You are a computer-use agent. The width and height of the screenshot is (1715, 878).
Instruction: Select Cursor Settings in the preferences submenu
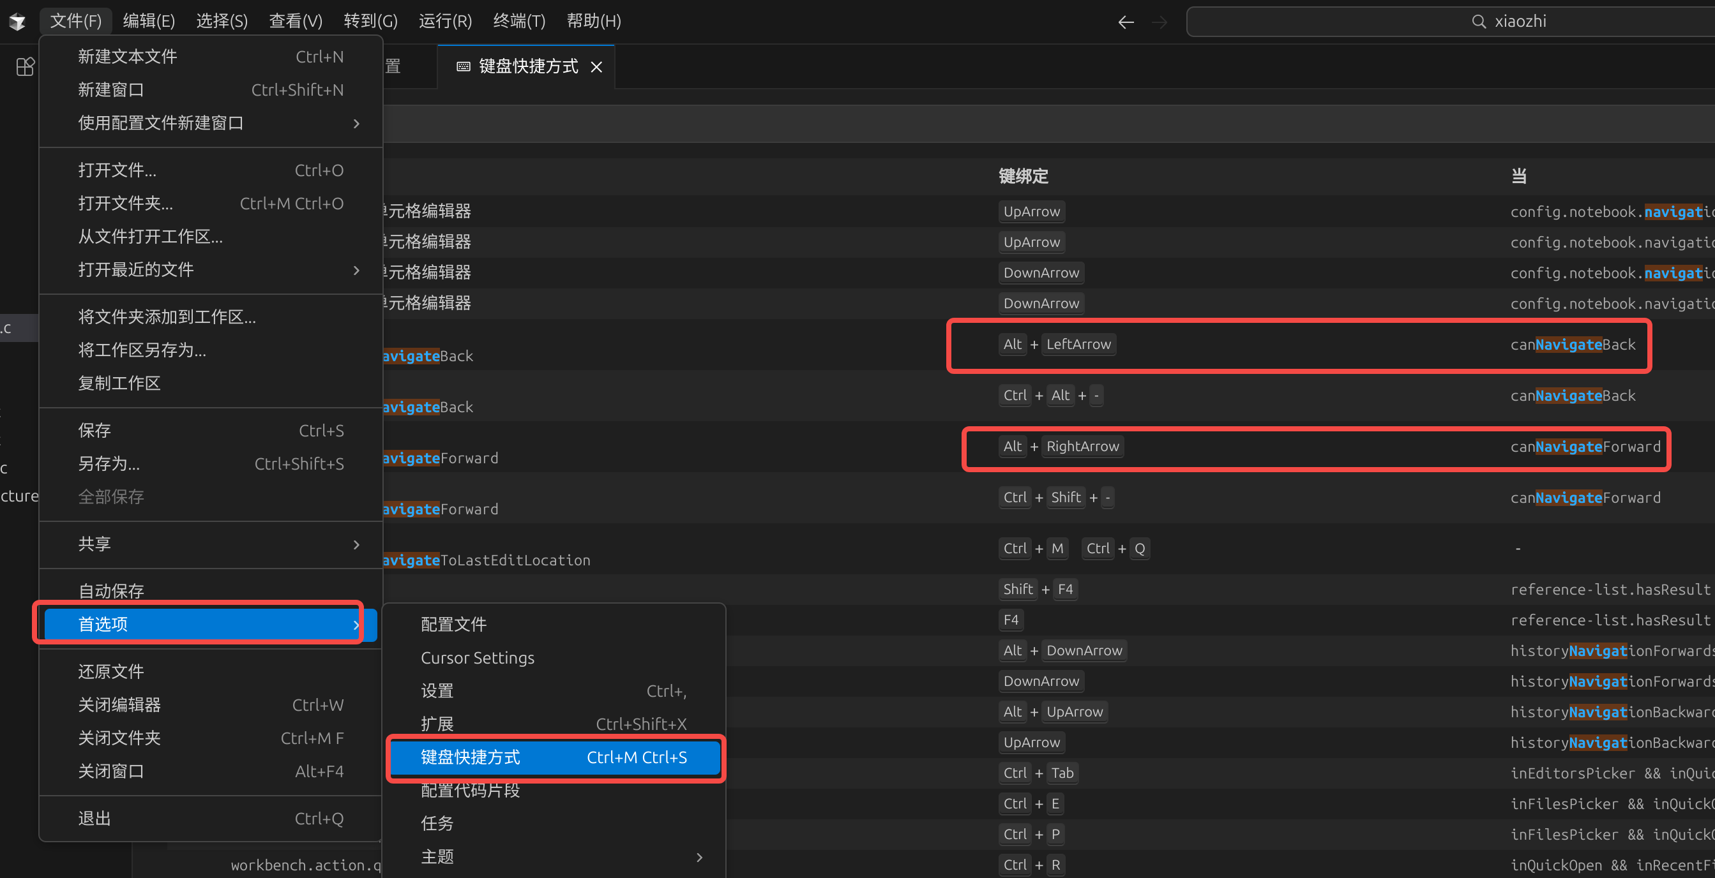click(x=478, y=657)
